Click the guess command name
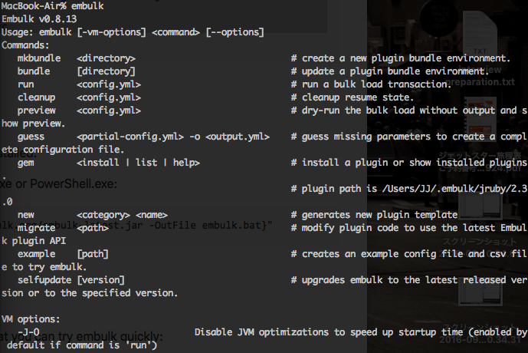Image resolution: width=528 pixels, height=353 pixels. (x=33, y=137)
